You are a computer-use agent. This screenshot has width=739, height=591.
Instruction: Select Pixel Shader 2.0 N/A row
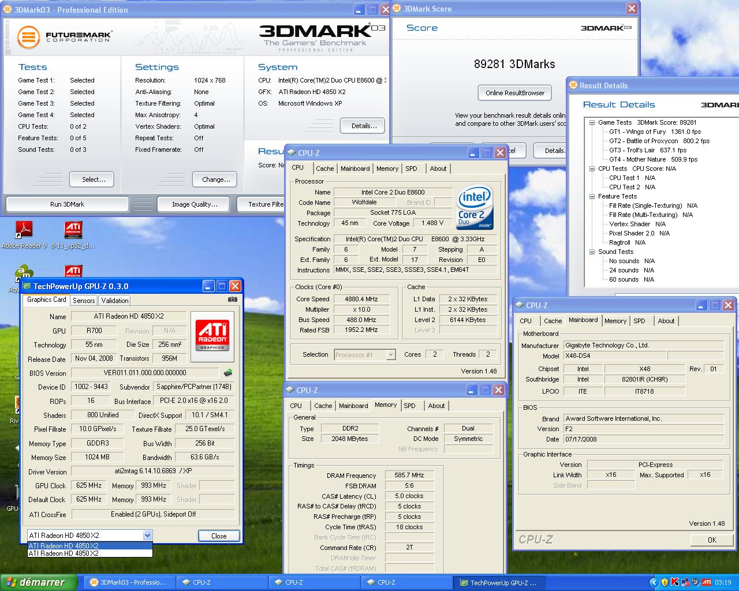point(639,233)
